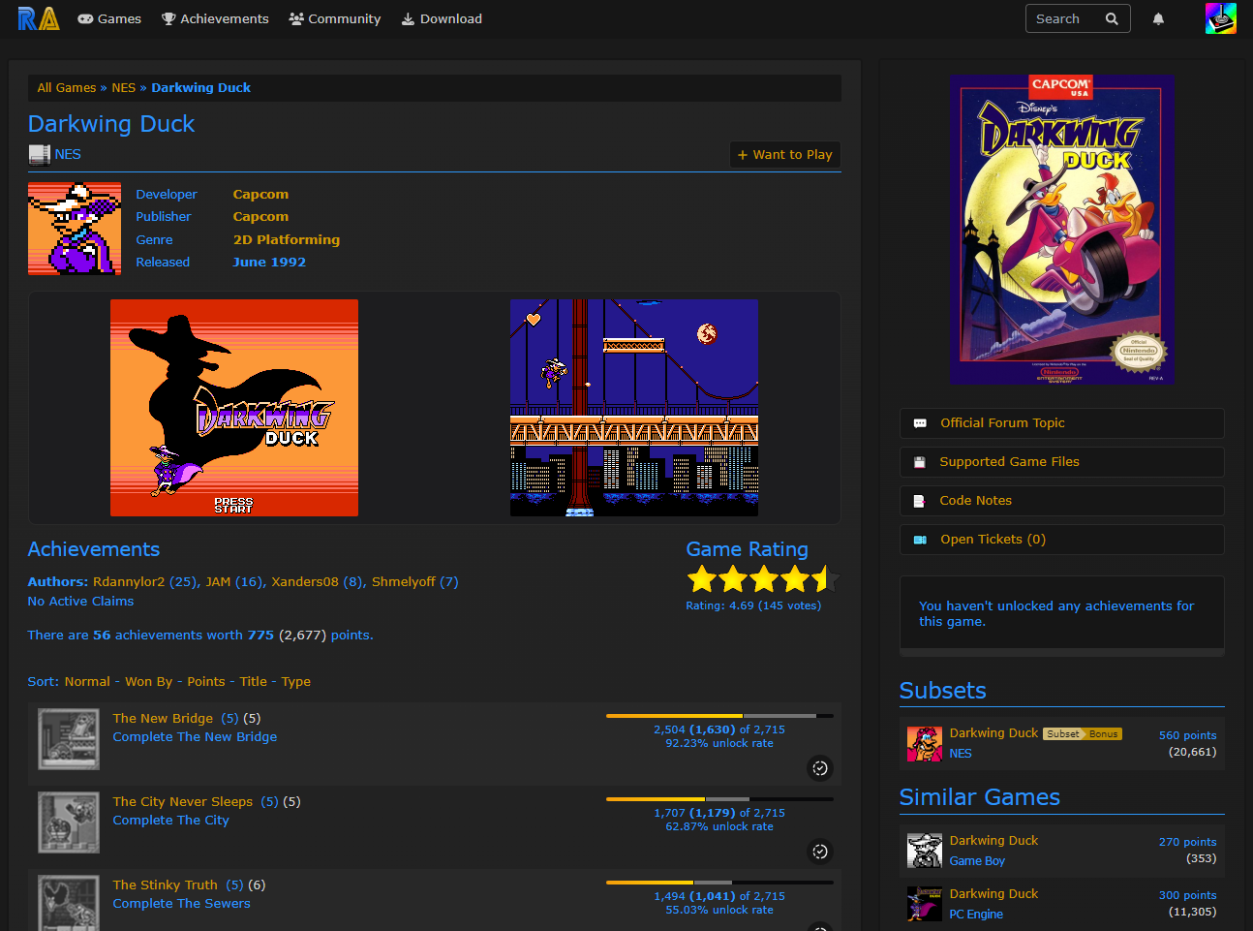
Task: Open Darkwing Duck for Game Boy
Action: [x=993, y=840]
